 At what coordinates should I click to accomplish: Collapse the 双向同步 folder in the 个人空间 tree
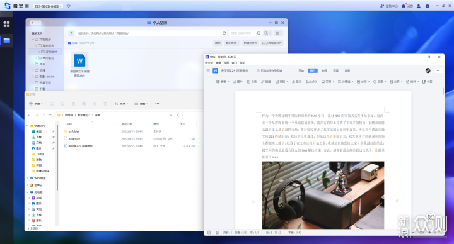[37, 46]
